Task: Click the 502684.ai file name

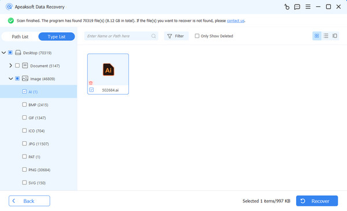Action: [x=110, y=90]
